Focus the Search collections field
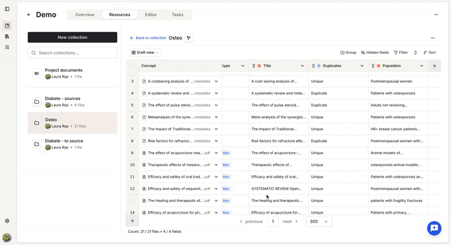Viewport: 451px width, 245px height. point(72,53)
